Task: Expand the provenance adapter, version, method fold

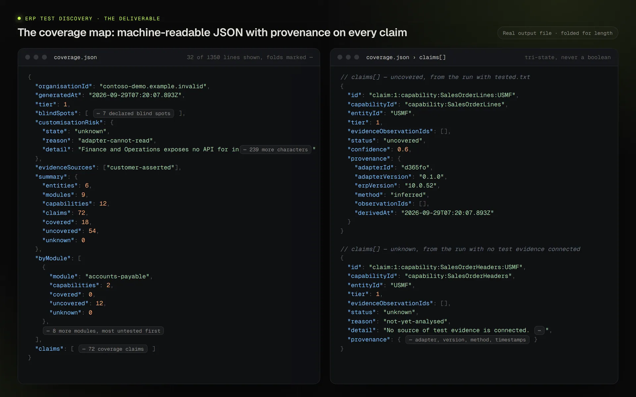Action: click(467, 340)
